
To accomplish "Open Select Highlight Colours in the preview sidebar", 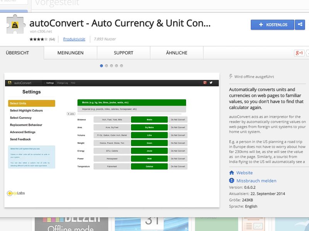I will [26, 111].
